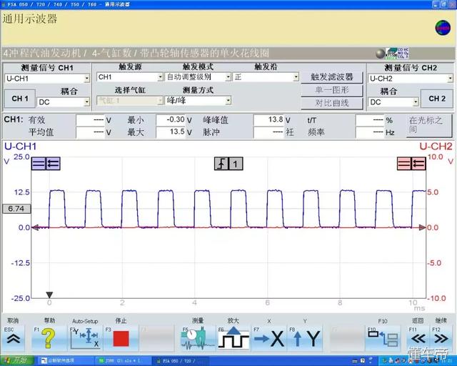The height and width of the screenshot is (366, 457).
Task: Click the globe logo in the header
Action: click(x=443, y=28)
